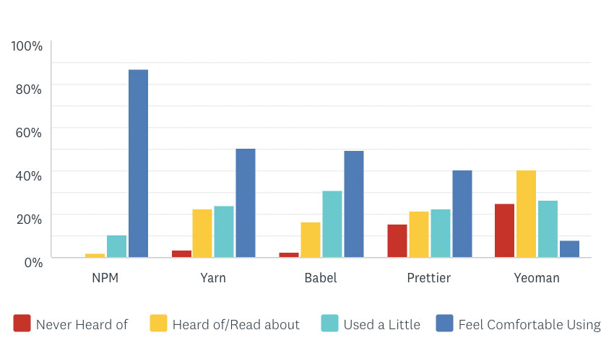Select the blue Yarn bar
The image size is (614, 361).
[x=246, y=203]
